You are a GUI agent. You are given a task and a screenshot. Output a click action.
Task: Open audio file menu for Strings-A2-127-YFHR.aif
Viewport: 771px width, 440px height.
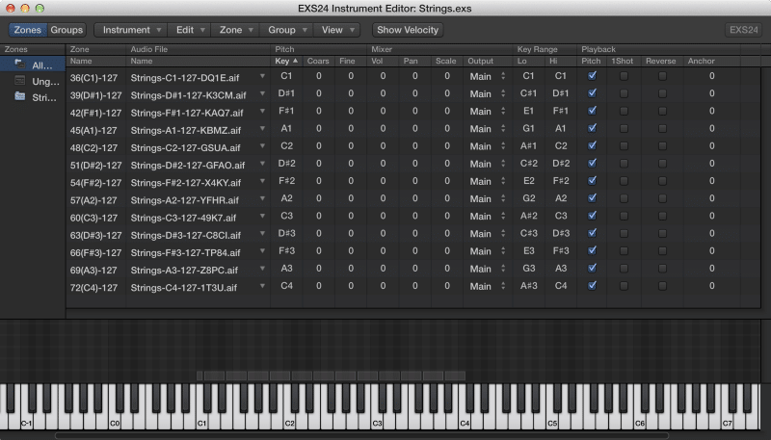click(262, 198)
